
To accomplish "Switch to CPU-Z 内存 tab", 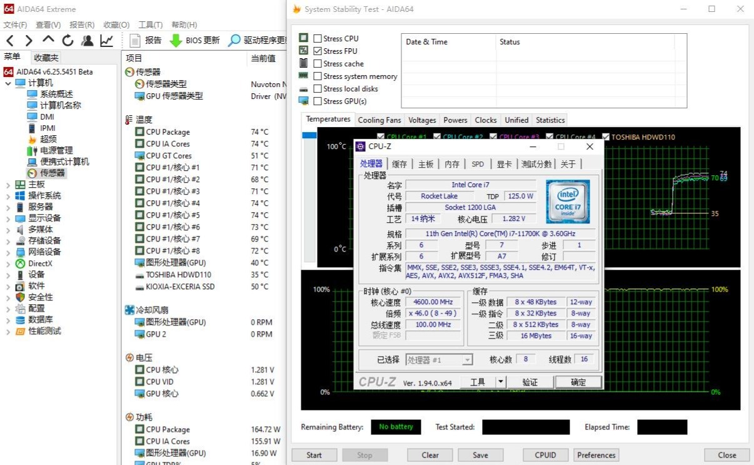I will pos(452,164).
